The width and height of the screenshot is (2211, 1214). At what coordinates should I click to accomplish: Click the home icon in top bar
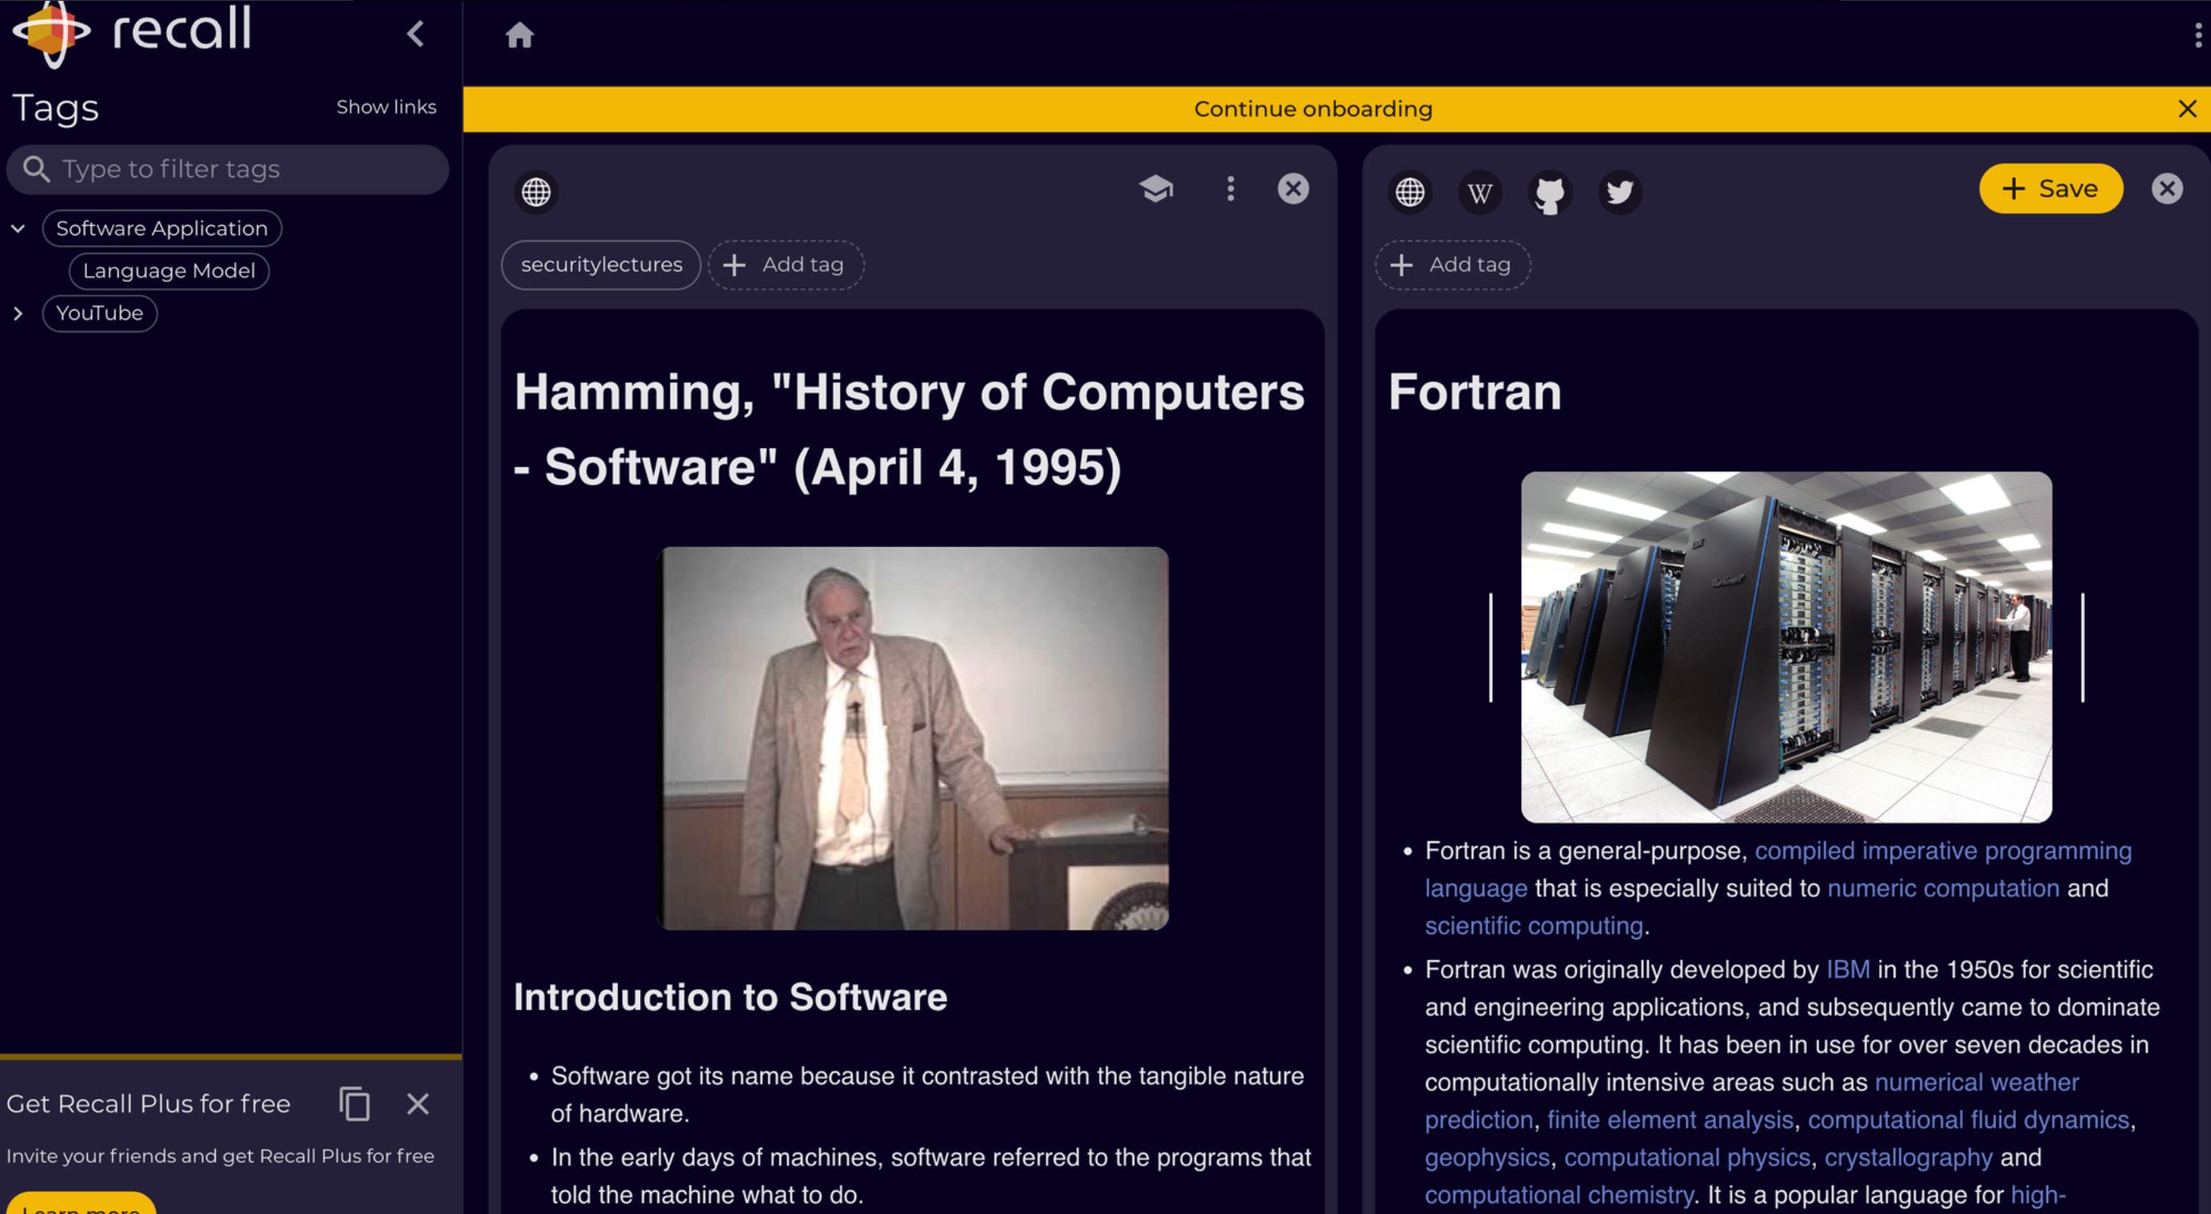[520, 35]
